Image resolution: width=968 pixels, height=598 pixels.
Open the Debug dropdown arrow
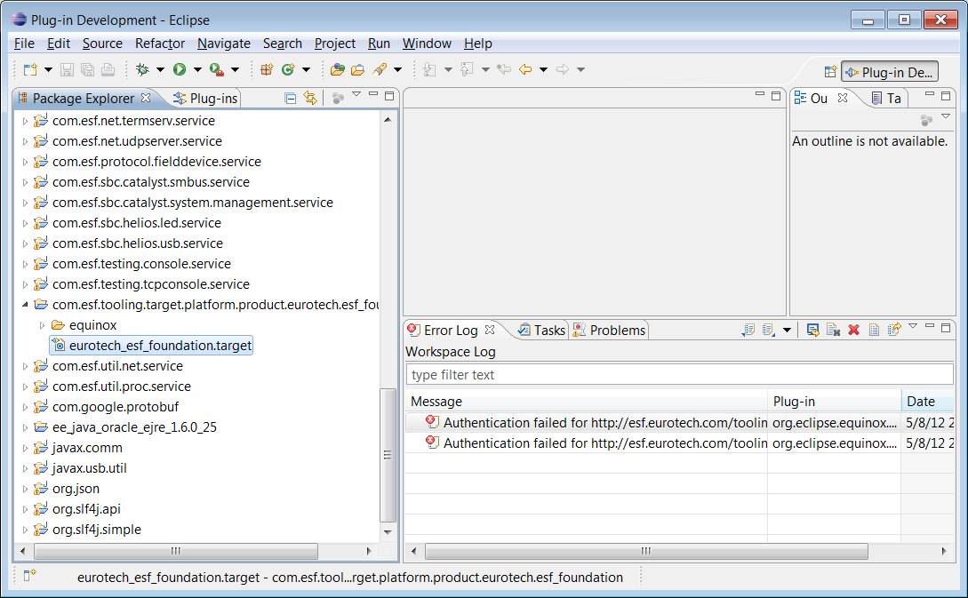tap(160, 69)
